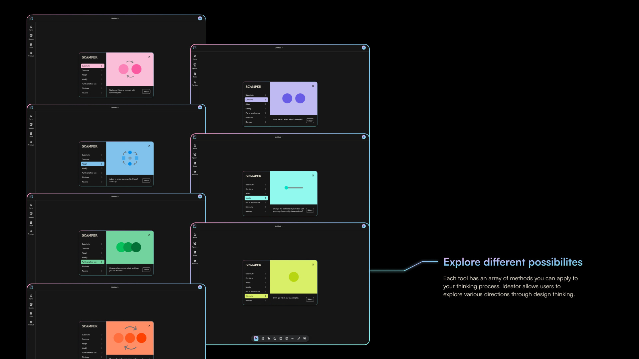Click the link tool in bottom toolbar
639x359 pixels.
click(x=293, y=338)
